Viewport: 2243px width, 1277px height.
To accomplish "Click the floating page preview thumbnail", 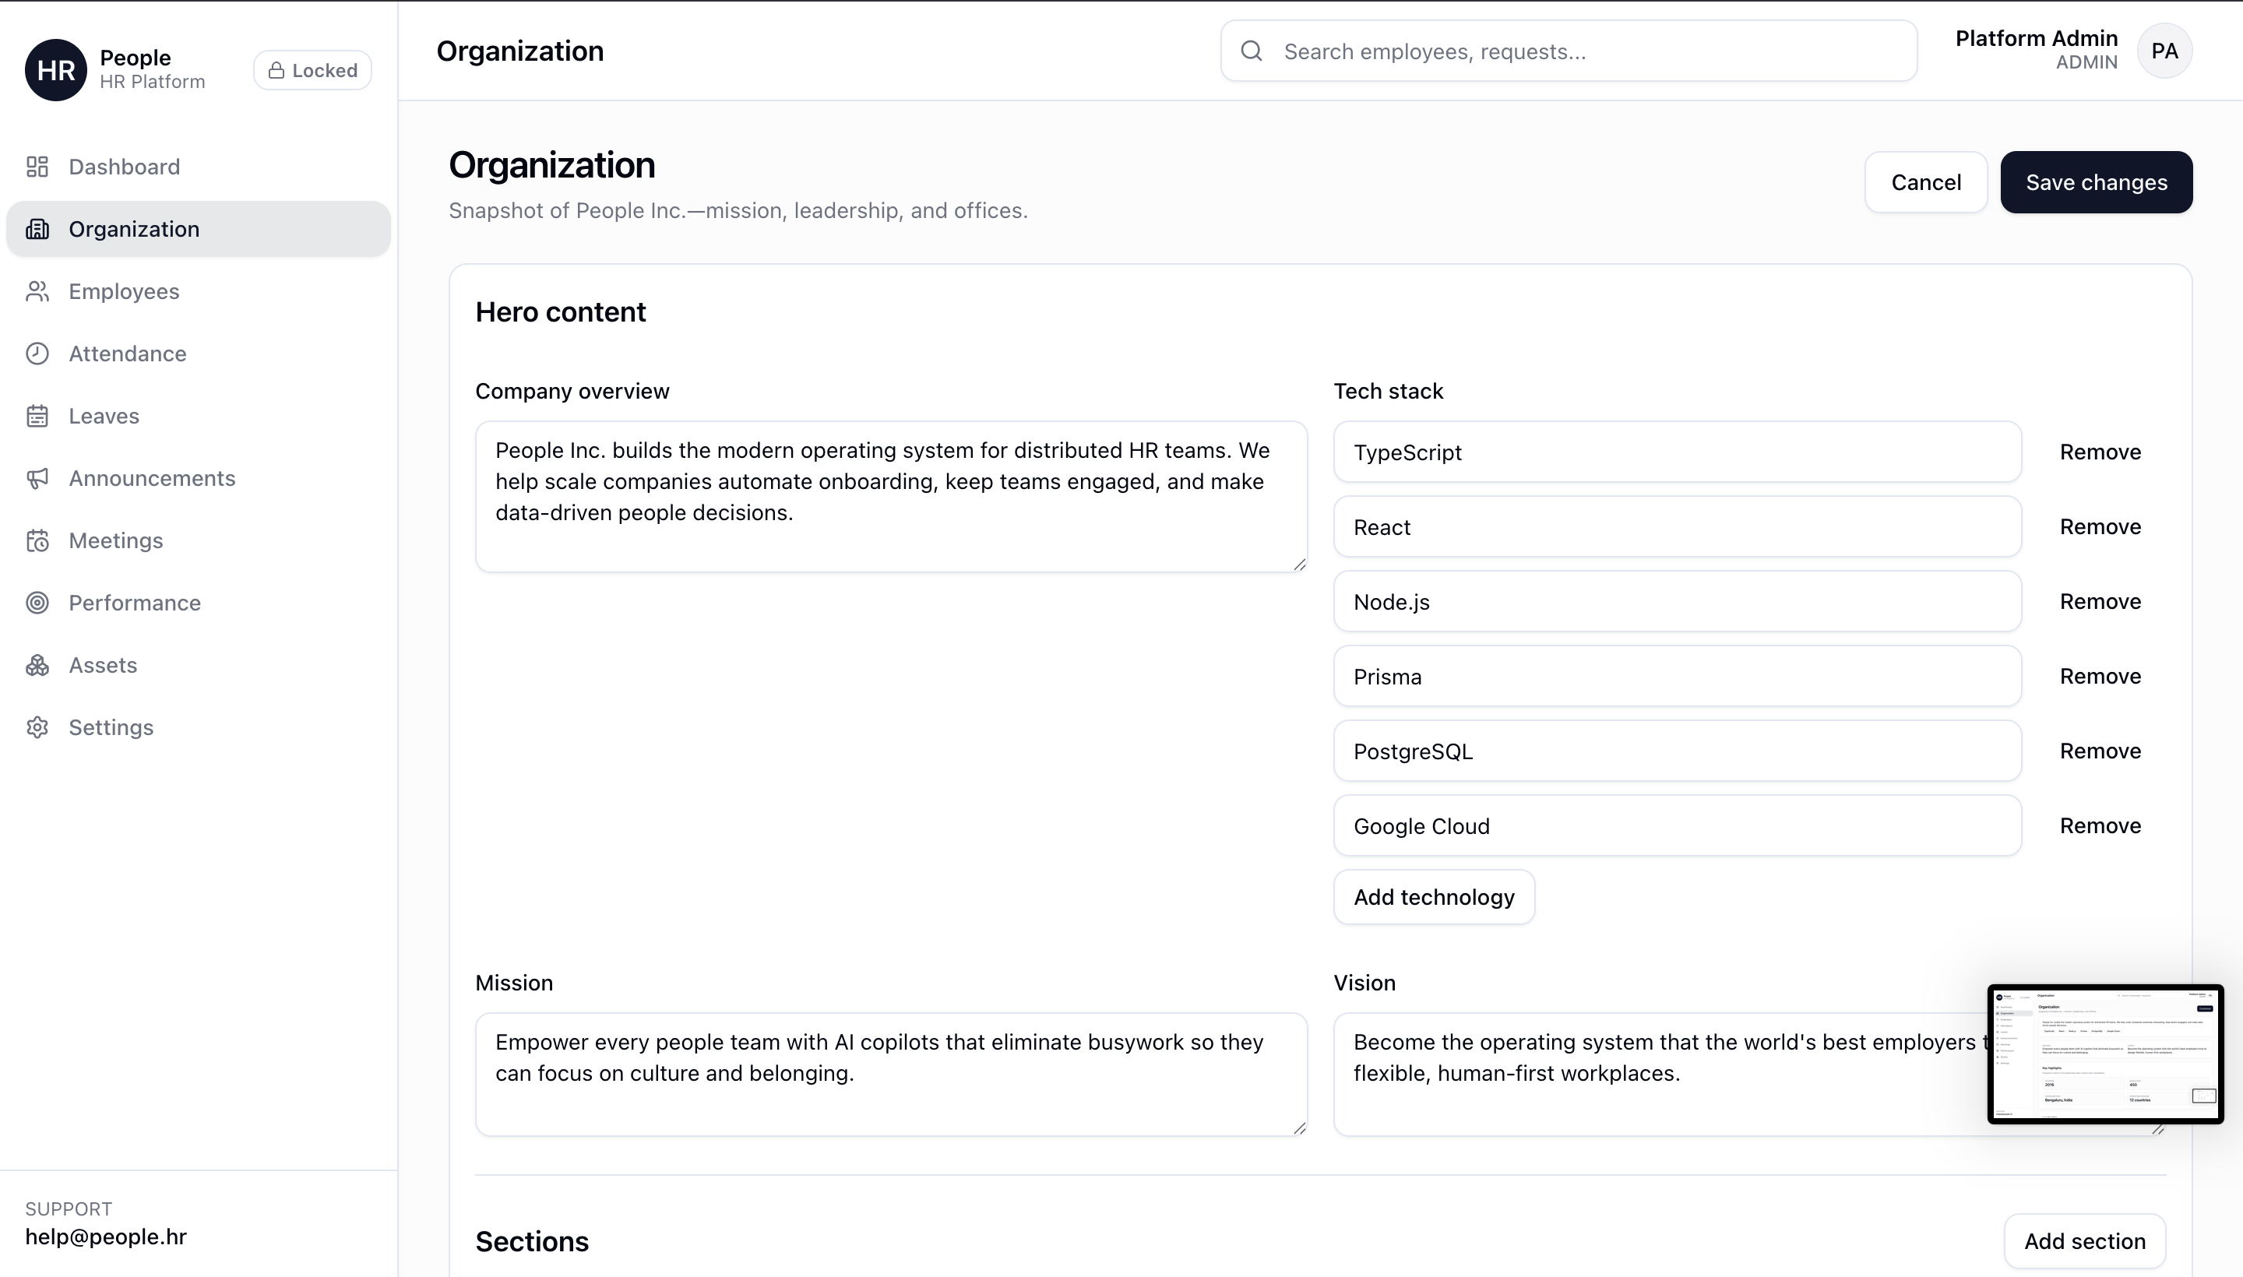I will coord(2104,1054).
